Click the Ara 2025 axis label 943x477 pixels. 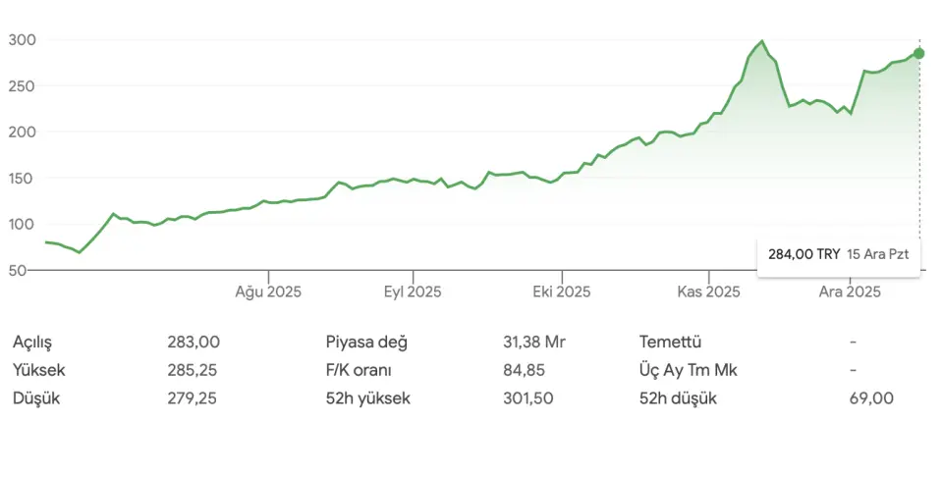pyautogui.click(x=851, y=291)
